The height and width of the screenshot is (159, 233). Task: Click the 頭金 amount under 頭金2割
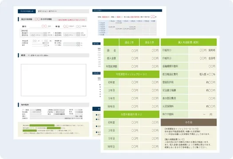(129, 50)
